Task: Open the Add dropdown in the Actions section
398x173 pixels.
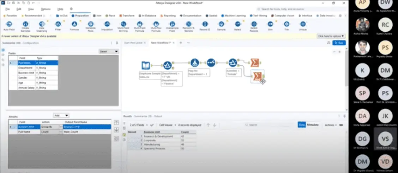Action: tap(61, 115)
